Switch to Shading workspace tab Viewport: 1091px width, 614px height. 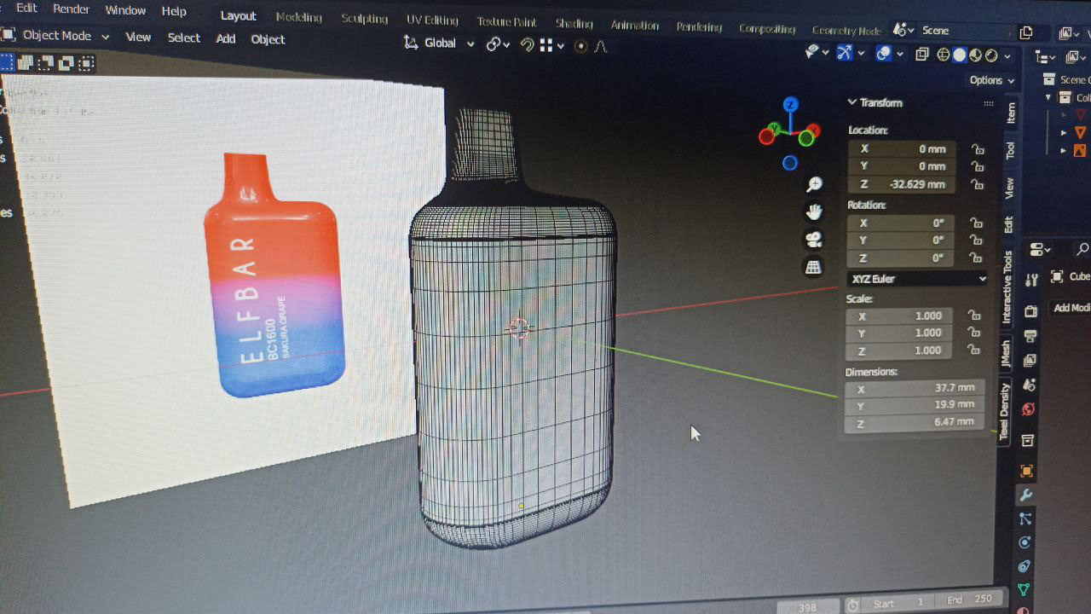coord(574,24)
